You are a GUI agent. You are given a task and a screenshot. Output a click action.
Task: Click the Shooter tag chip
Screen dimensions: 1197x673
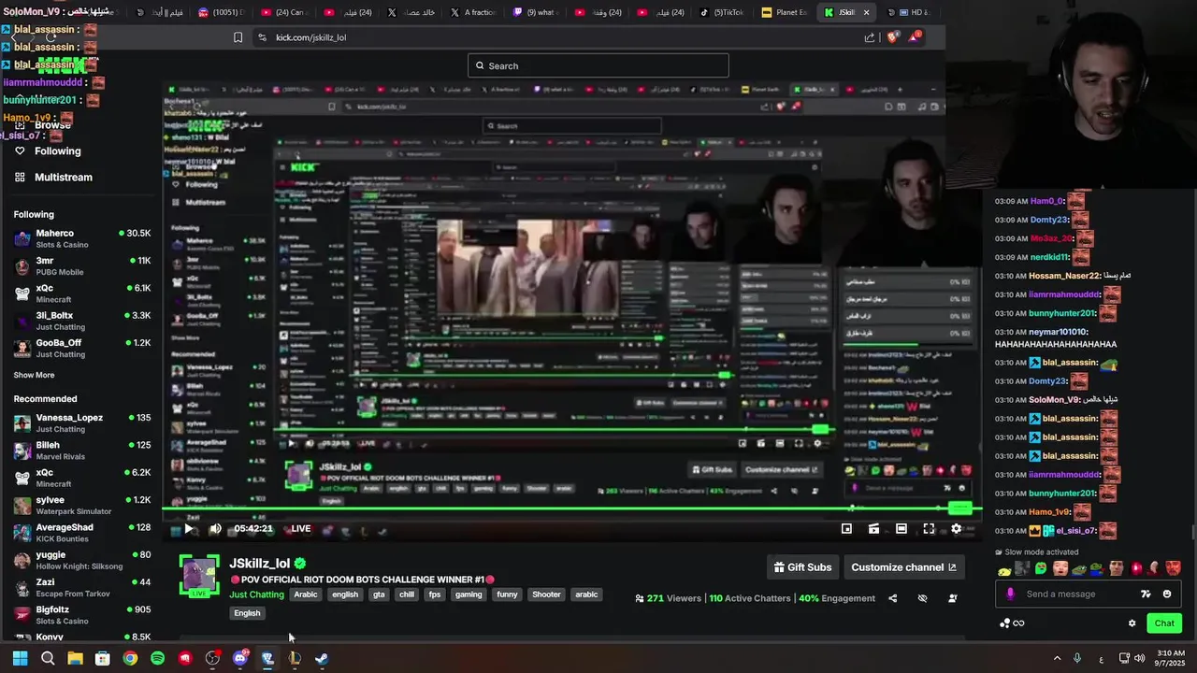(x=546, y=594)
